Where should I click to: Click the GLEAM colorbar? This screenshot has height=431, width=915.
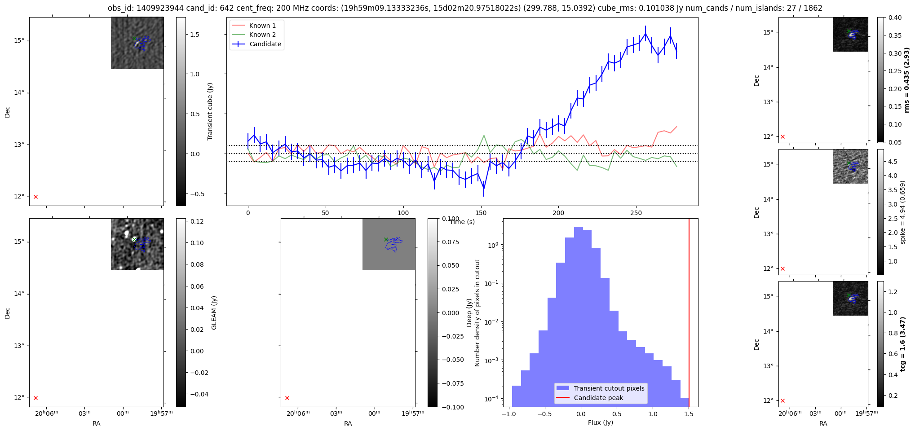tap(181, 312)
